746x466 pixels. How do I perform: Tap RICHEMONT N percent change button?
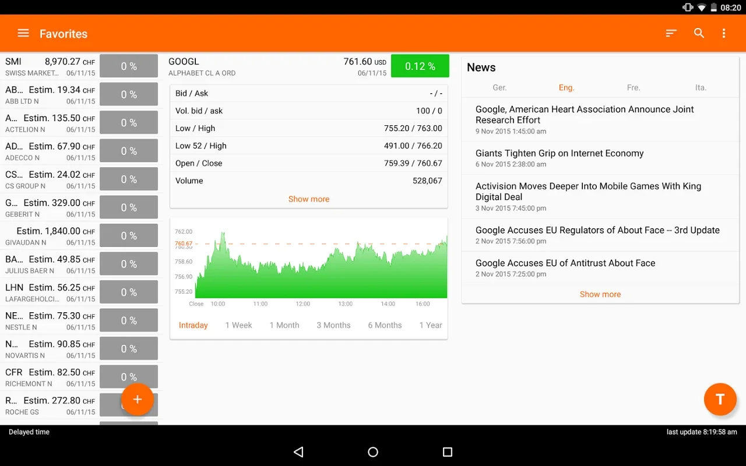tap(129, 377)
